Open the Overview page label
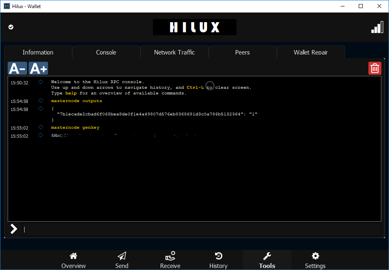The width and height of the screenshot is (389, 270). [x=73, y=266]
